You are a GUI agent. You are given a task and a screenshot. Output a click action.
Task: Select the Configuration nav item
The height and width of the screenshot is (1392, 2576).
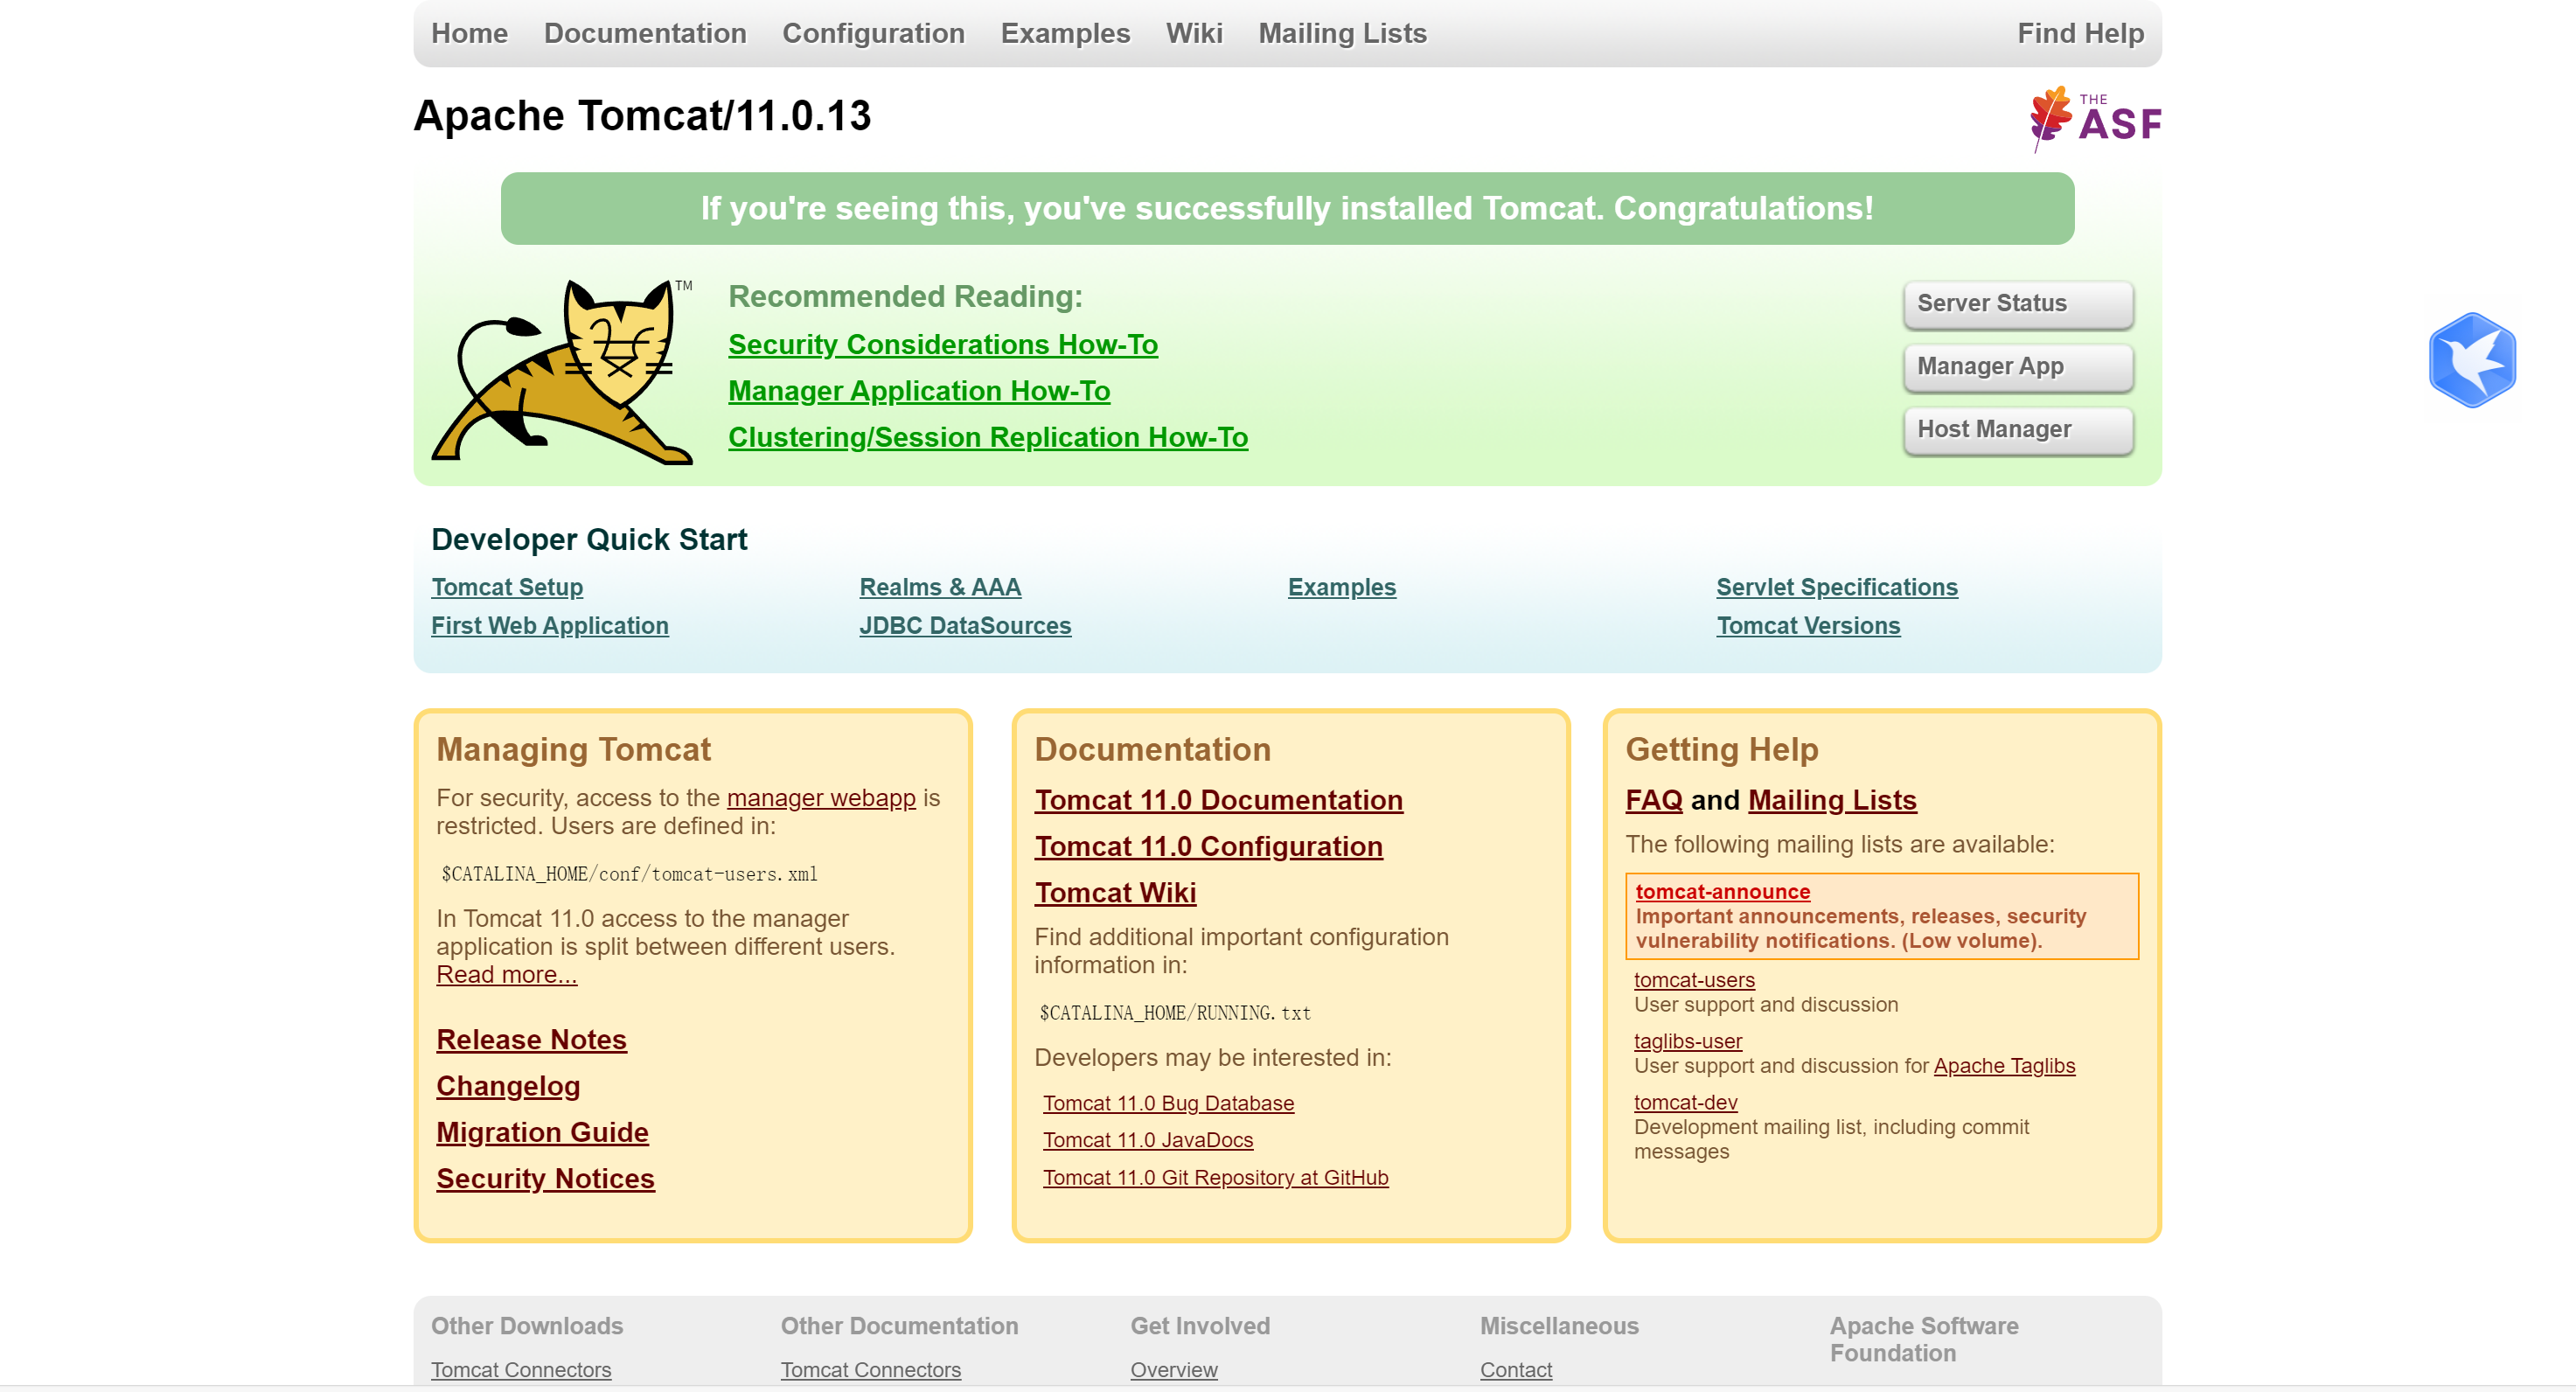(x=873, y=33)
